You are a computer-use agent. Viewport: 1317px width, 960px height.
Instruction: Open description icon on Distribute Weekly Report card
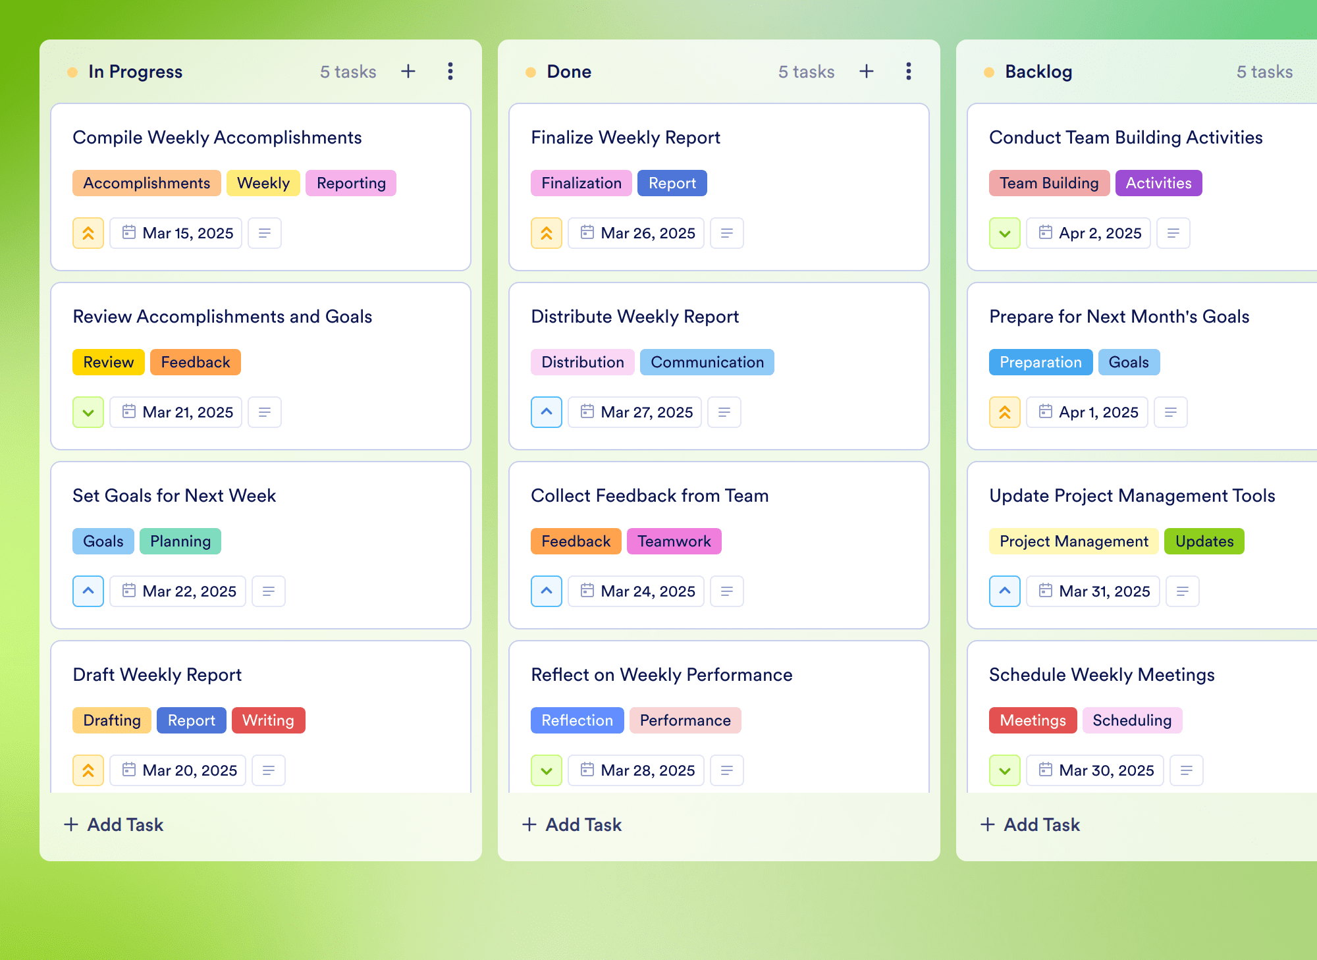(724, 412)
